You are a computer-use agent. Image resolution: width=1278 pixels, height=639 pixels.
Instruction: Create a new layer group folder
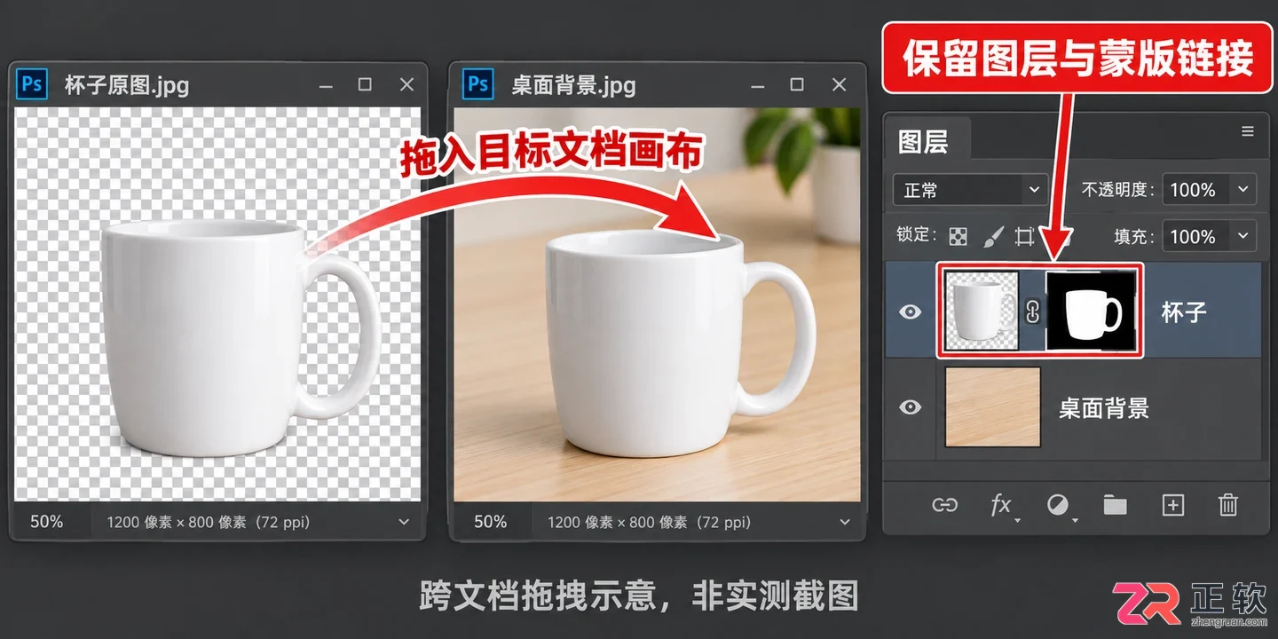point(1115,505)
